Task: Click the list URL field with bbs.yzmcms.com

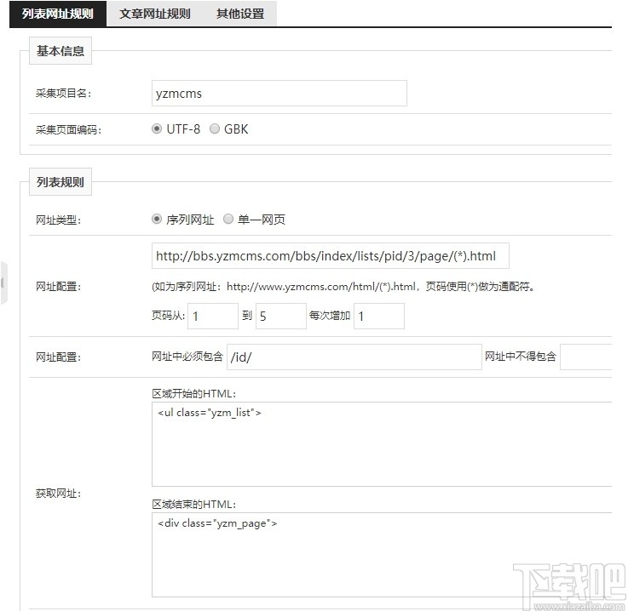Action: [331, 256]
